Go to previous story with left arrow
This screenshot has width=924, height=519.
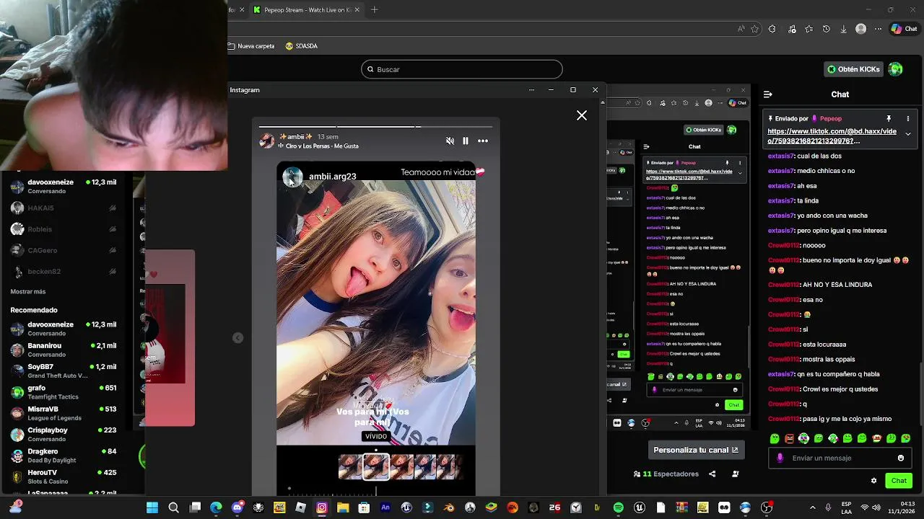coord(237,338)
